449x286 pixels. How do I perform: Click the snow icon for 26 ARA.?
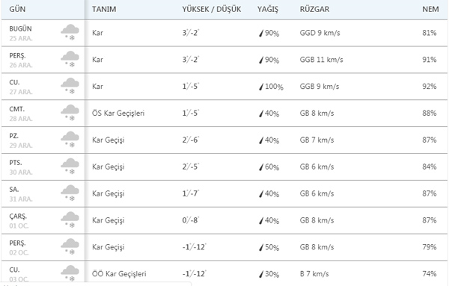[70, 60]
